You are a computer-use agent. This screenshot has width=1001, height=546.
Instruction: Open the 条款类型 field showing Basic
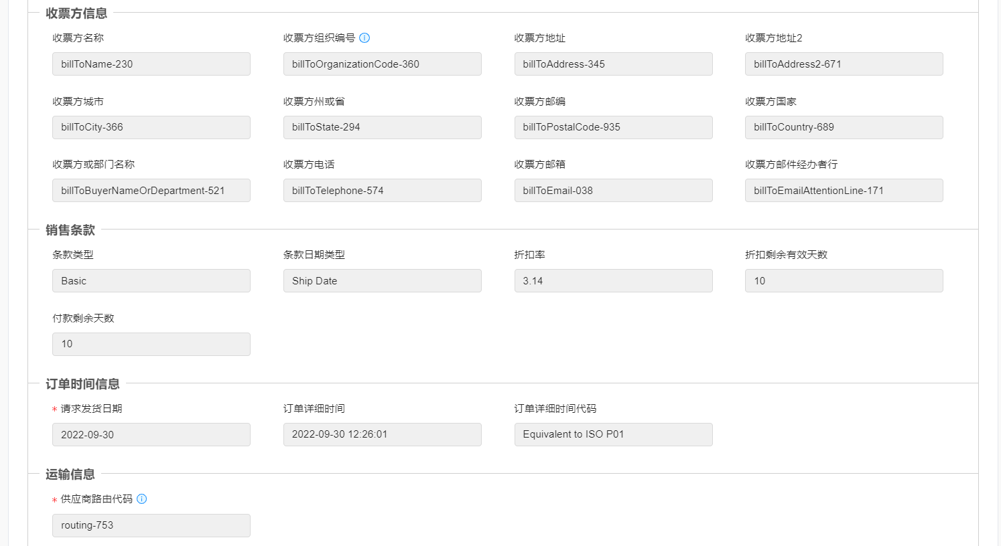click(151, 281)
